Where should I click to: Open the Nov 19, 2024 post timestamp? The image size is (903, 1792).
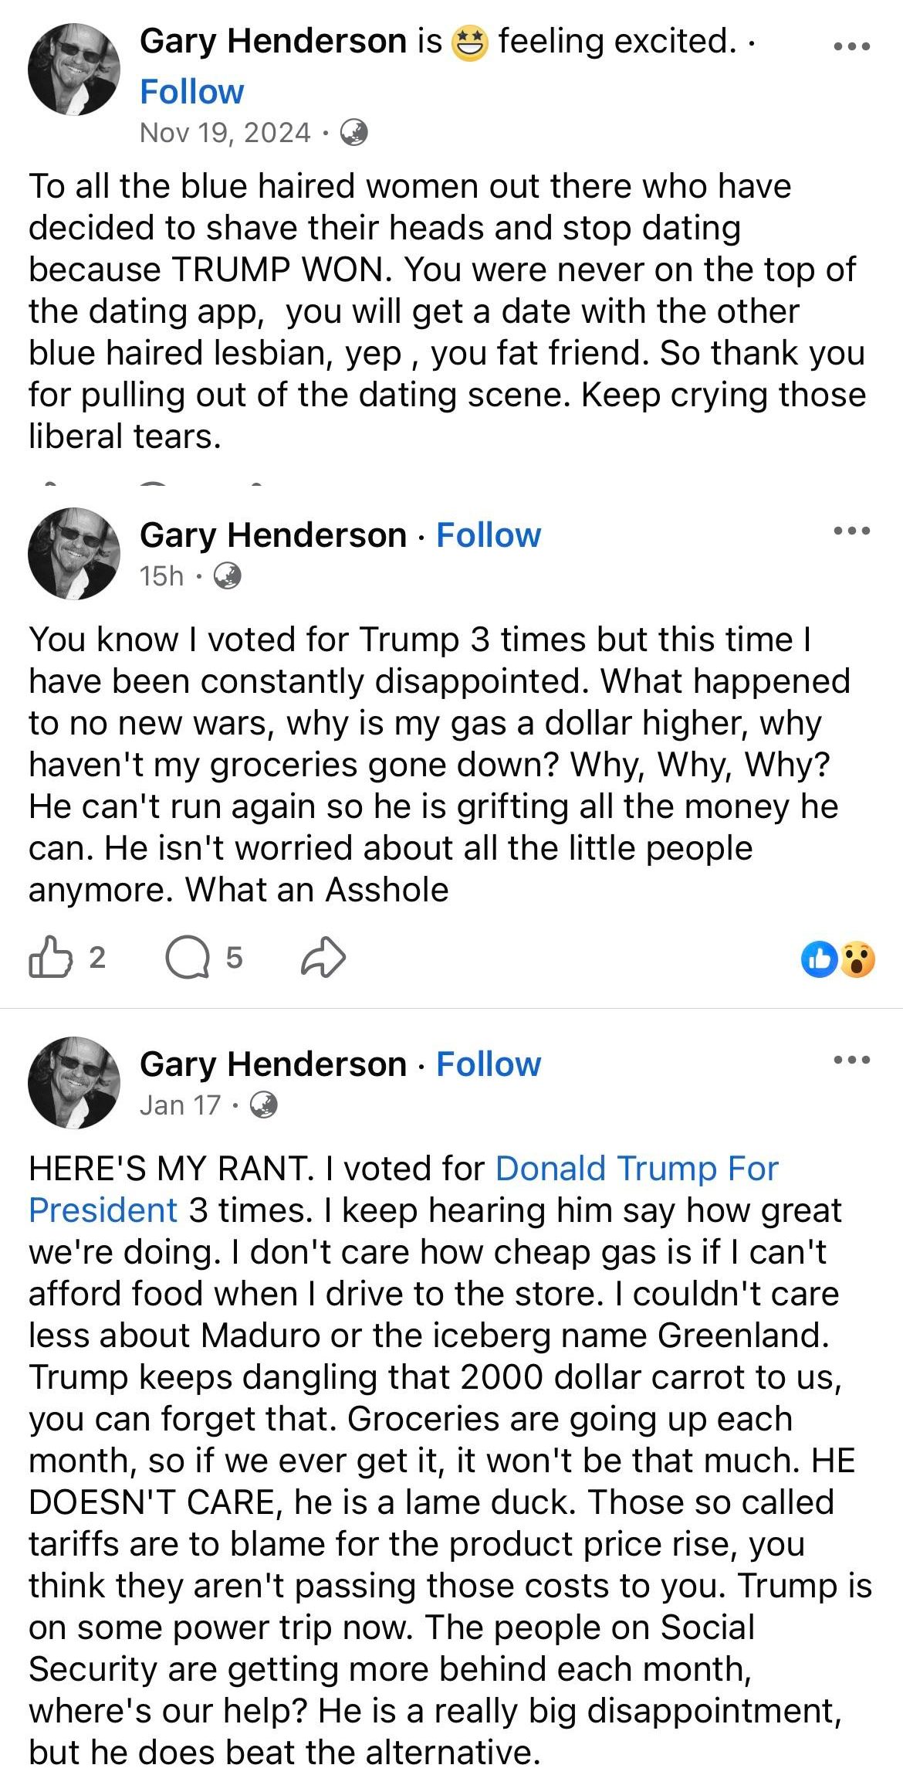tap(225, 133)
